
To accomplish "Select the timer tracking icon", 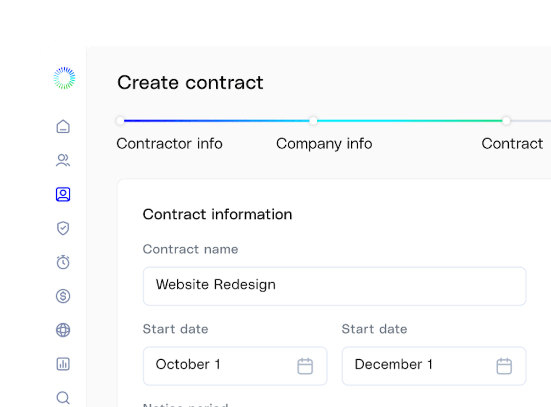I will [x=63, y=262].
